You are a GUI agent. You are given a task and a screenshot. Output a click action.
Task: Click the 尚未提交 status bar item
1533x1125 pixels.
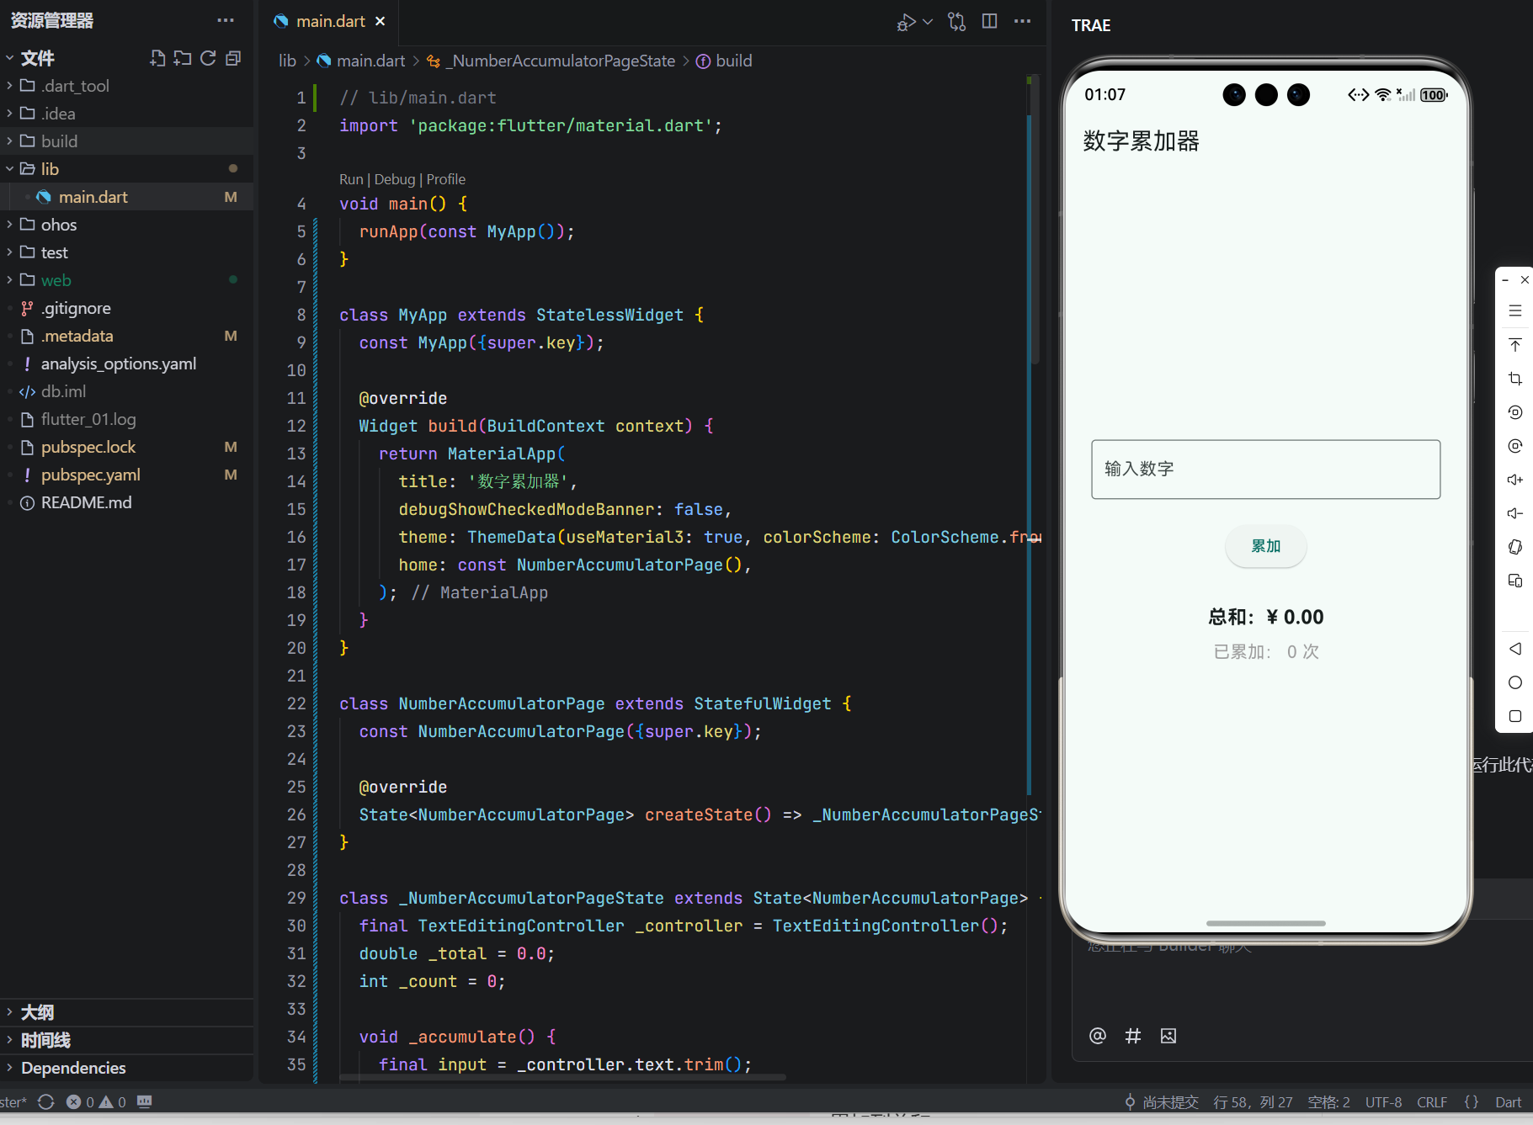click(1162, 1102)
